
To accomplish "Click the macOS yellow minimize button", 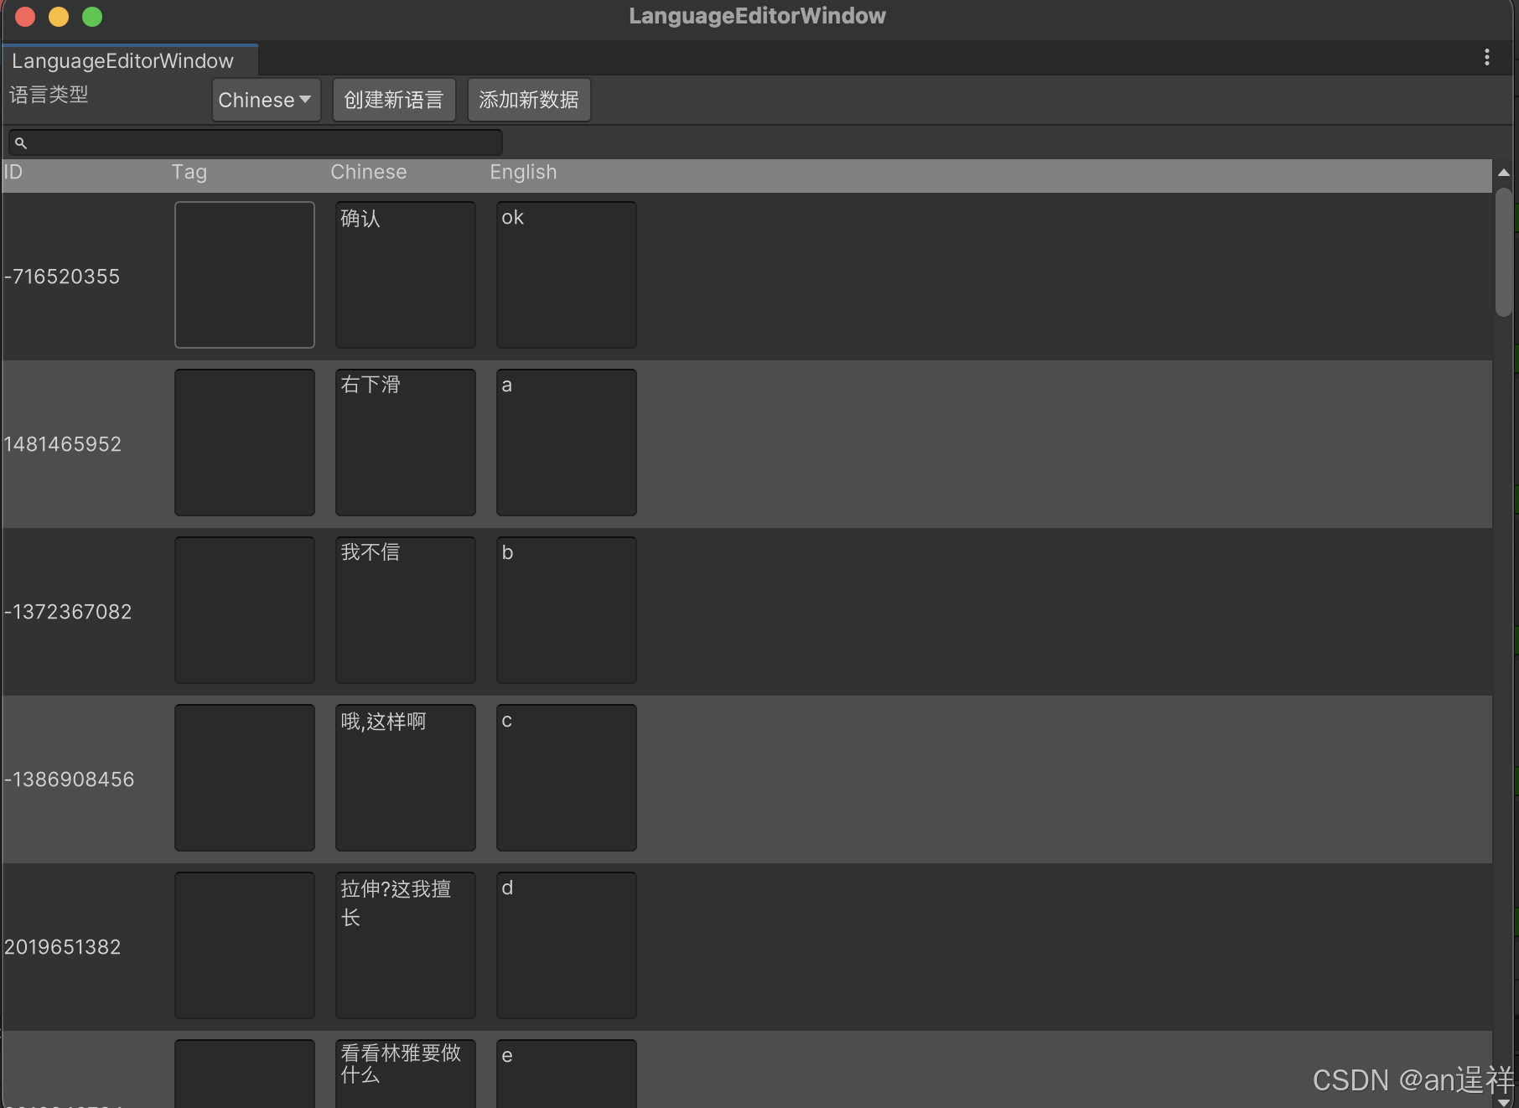I will (x=59, y=16).
